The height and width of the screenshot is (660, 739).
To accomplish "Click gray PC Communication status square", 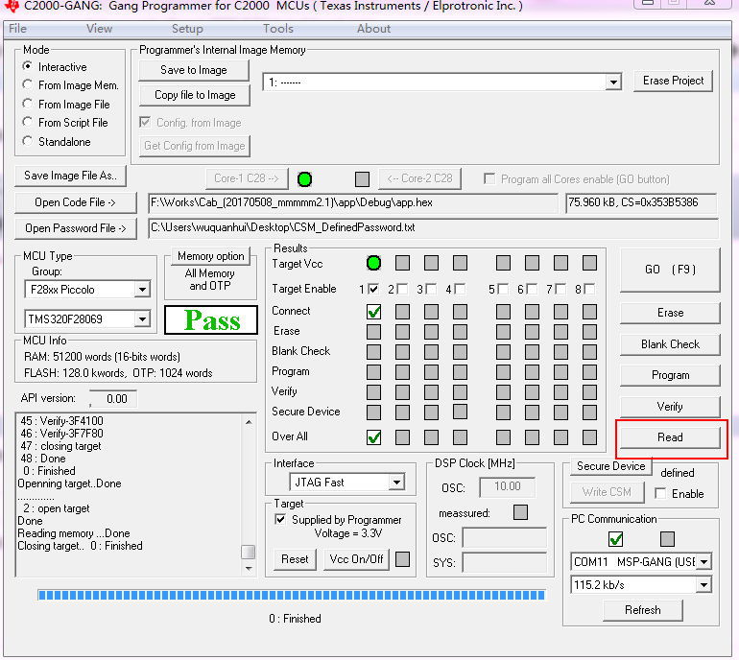I will [x=667, y=539].
